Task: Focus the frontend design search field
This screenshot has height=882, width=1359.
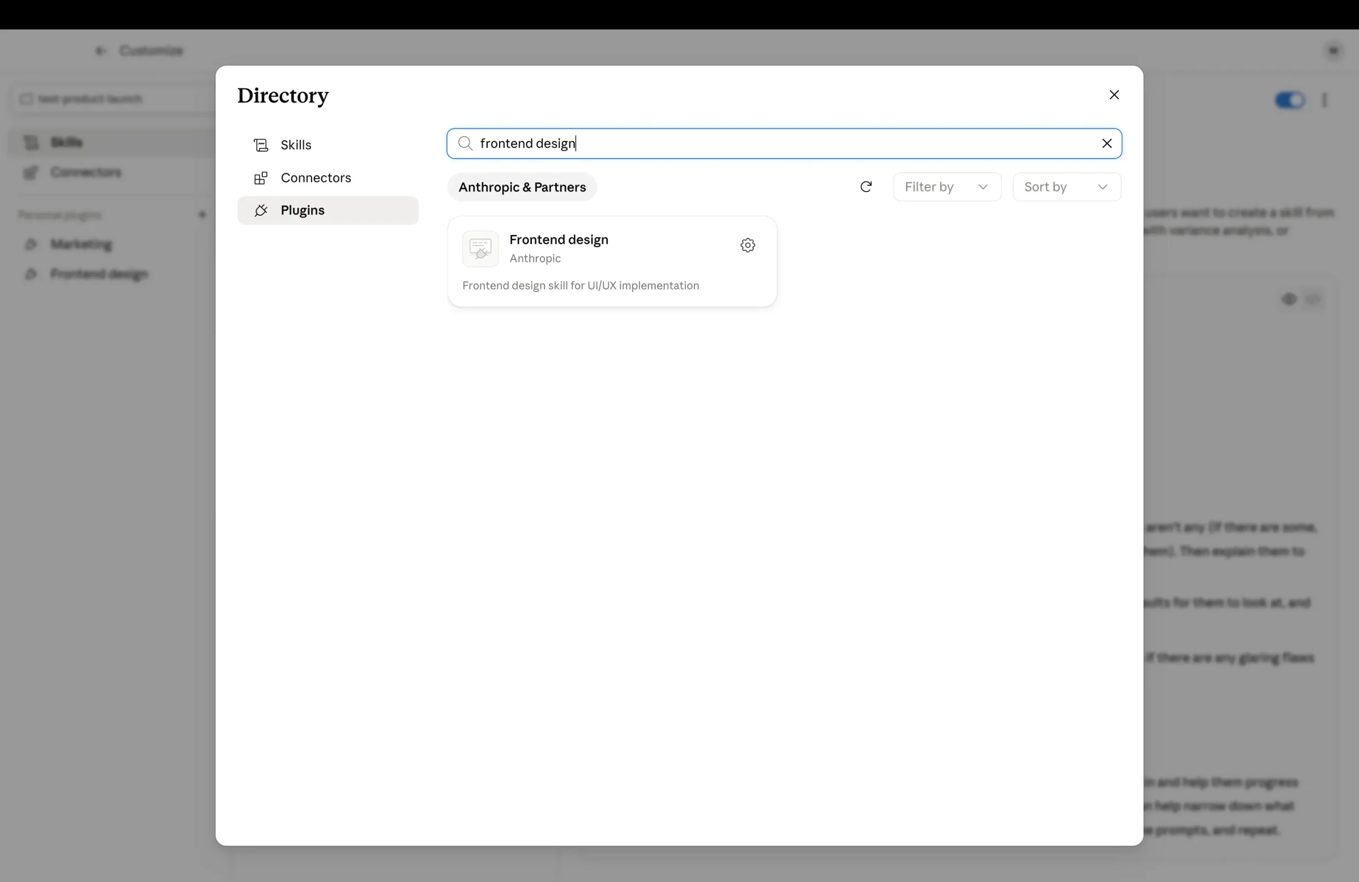Action: tap(784, 143)
